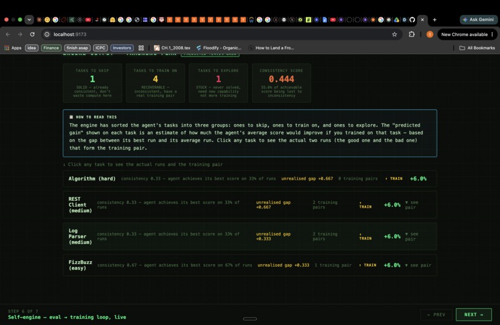Expand see pair for FizzBuzz
Image resolution: width=500 pixels, height=325 pixels.
click(418, 265)
